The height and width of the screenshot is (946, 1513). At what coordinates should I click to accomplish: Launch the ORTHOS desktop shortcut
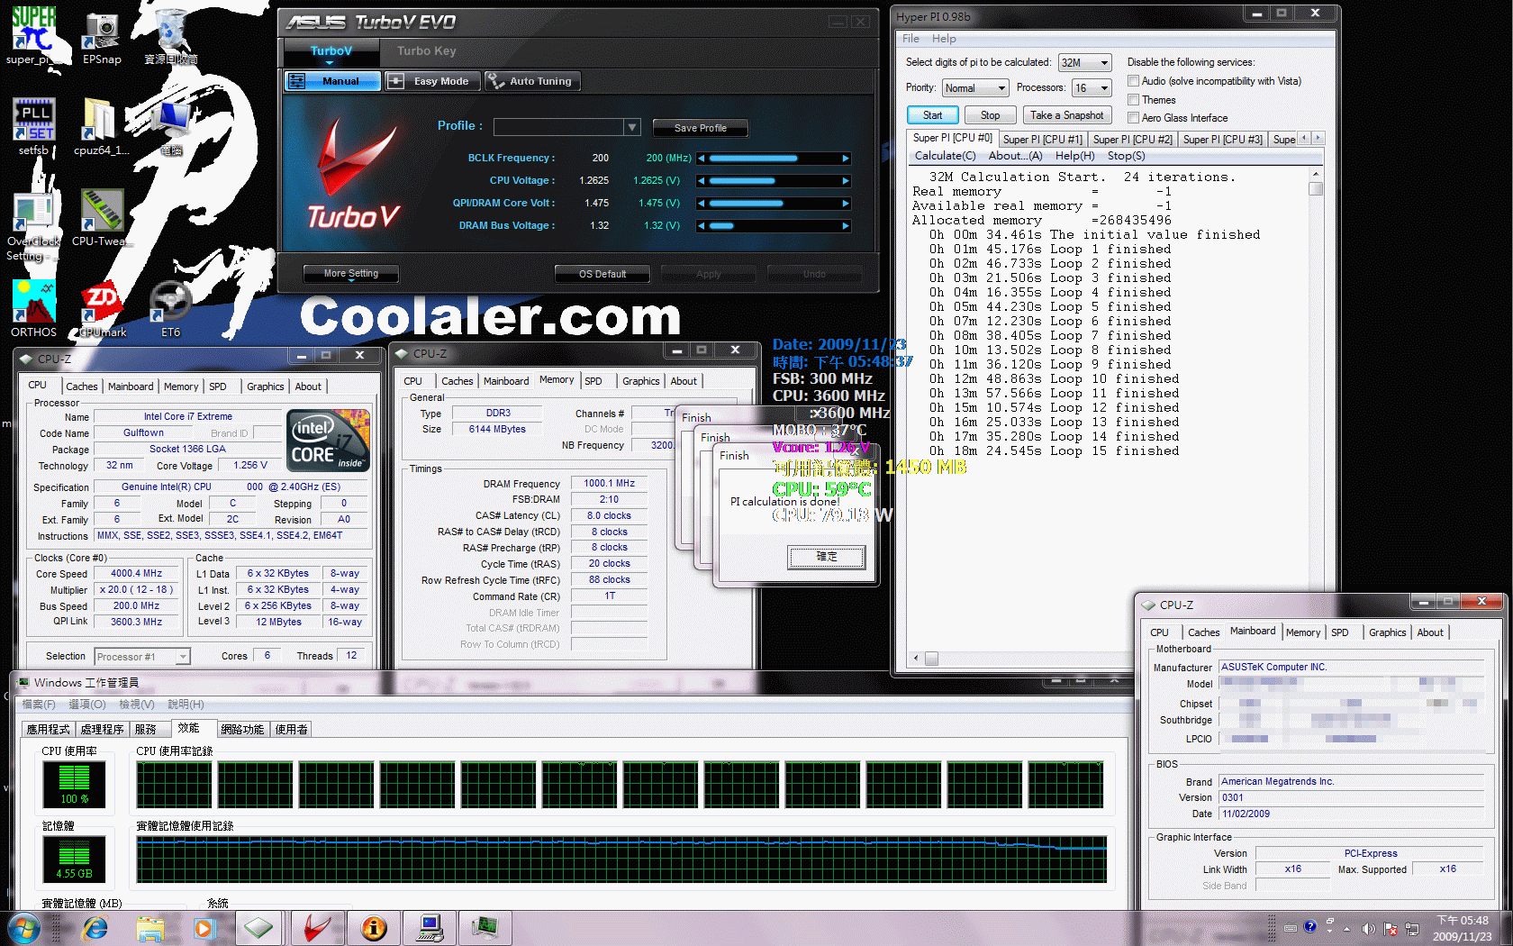click(x=33, y=308)
